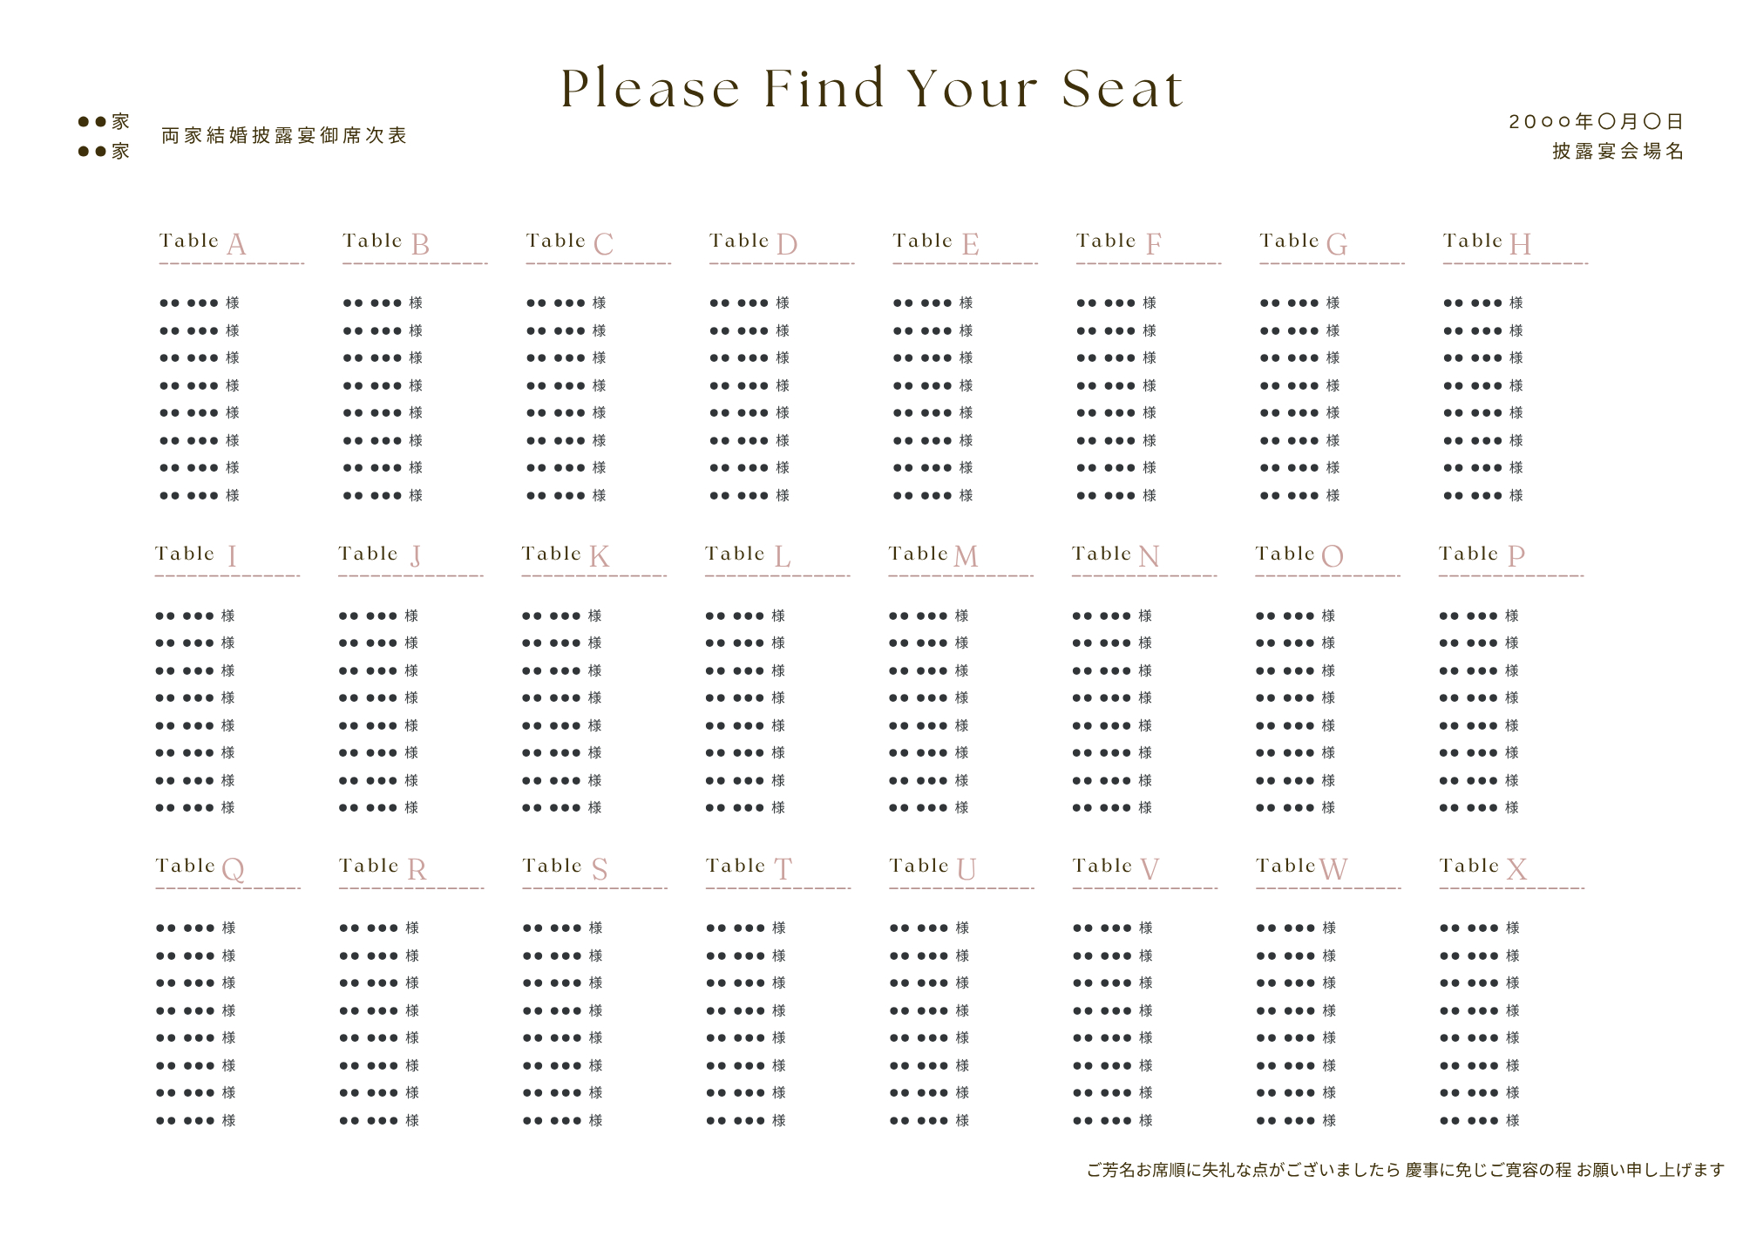
Task: Click the Table T heading
Action: pos(749,868)
